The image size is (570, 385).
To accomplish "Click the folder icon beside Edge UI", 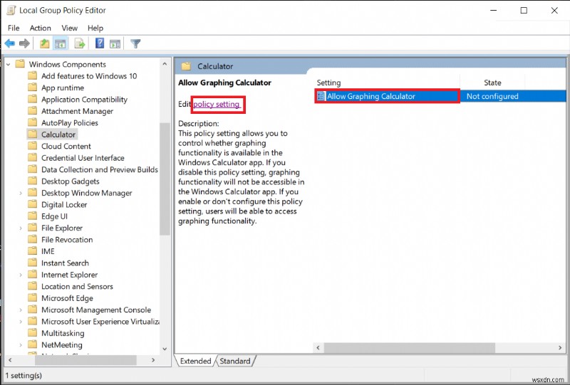I will (x=32, y=216).
